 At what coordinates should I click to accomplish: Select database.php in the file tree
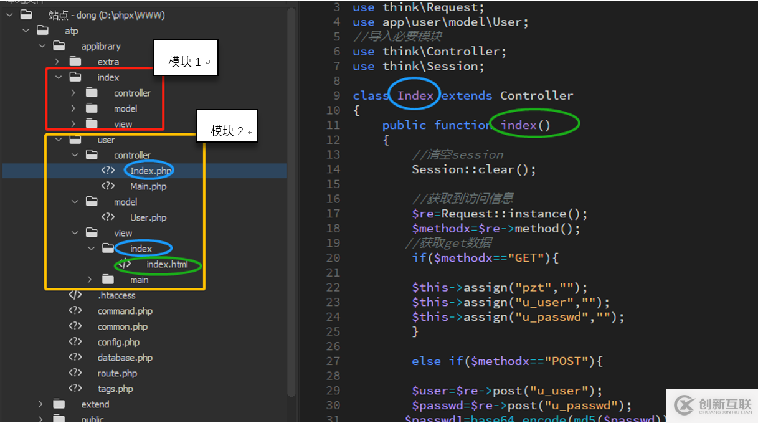click(x=125, y=358)
